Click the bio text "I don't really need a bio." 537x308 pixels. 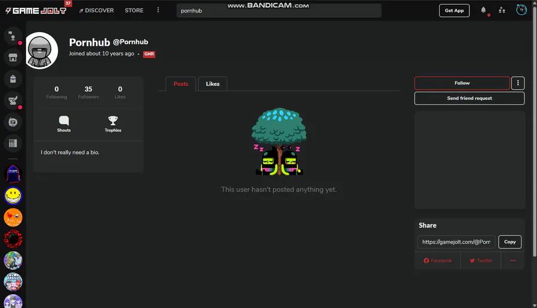(x=70, y=153)
